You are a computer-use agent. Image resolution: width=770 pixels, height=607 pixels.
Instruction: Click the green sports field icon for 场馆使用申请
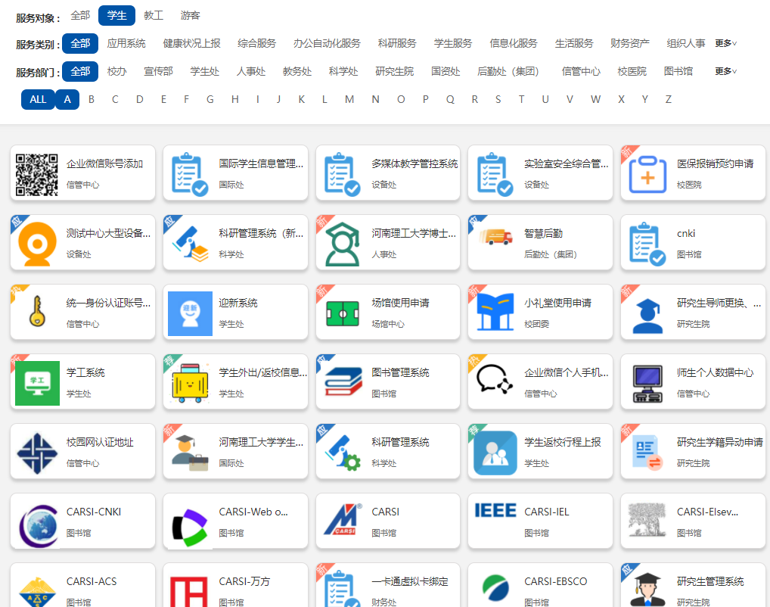(x=343, y=313)
